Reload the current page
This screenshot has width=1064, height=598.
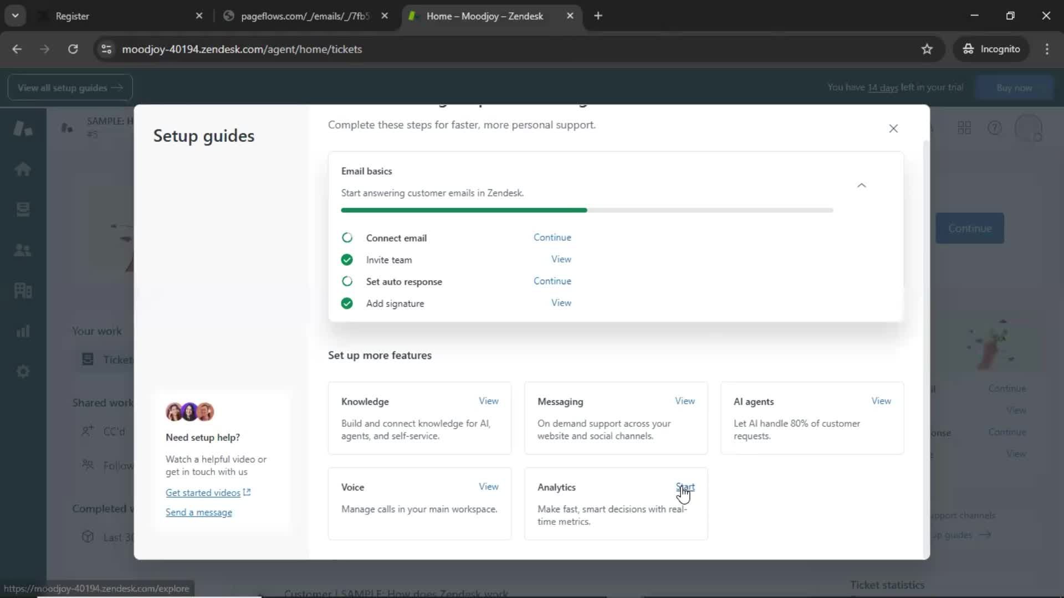coord(73,49)
